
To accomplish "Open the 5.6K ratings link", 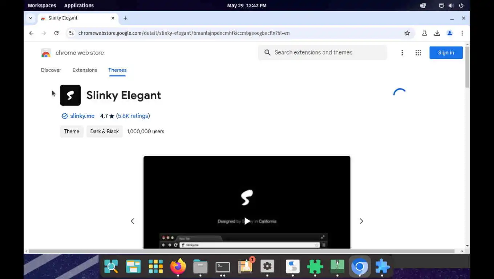I will [x=133, y=116].
